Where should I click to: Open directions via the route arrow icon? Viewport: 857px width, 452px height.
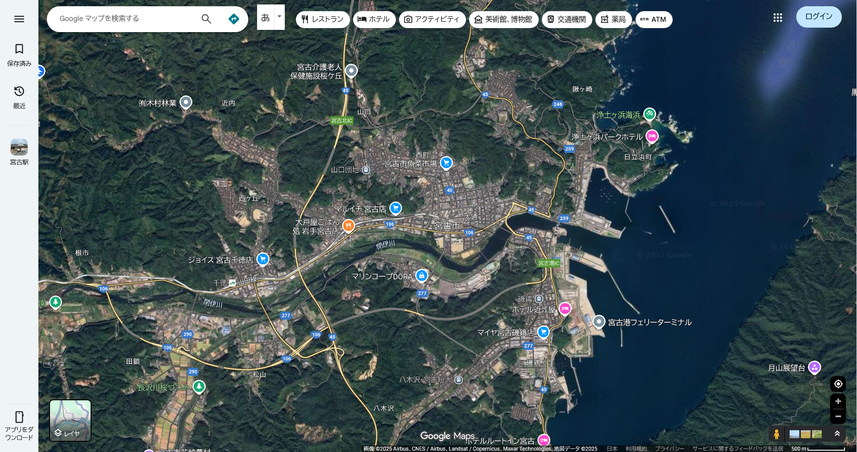[233, 19]
